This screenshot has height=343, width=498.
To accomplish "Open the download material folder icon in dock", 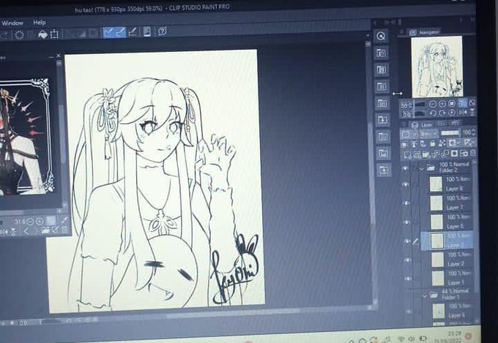I will pos(382,120).
